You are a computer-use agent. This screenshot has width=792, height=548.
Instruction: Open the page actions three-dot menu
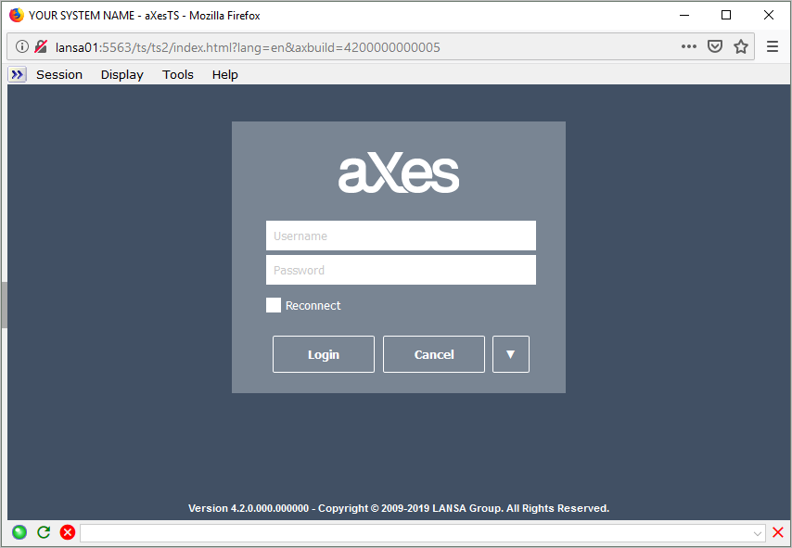coord(688,46)
